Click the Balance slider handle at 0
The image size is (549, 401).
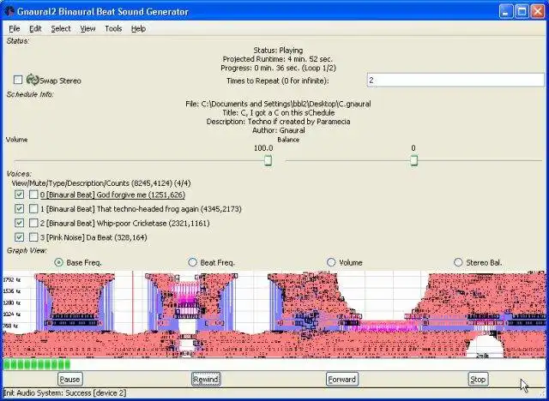tap(413, 160)
